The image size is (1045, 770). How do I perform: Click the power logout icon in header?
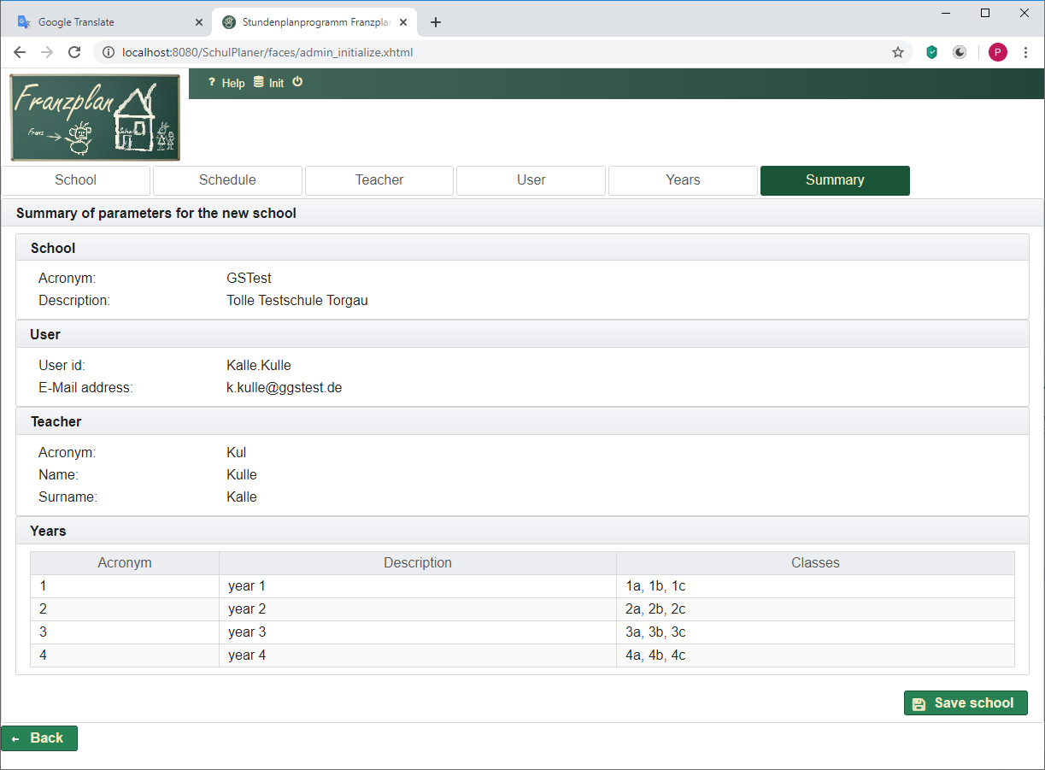(x=297, y=82)
